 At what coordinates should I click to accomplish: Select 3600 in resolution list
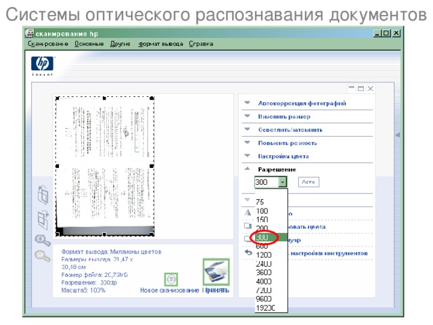tap(264, 272)
